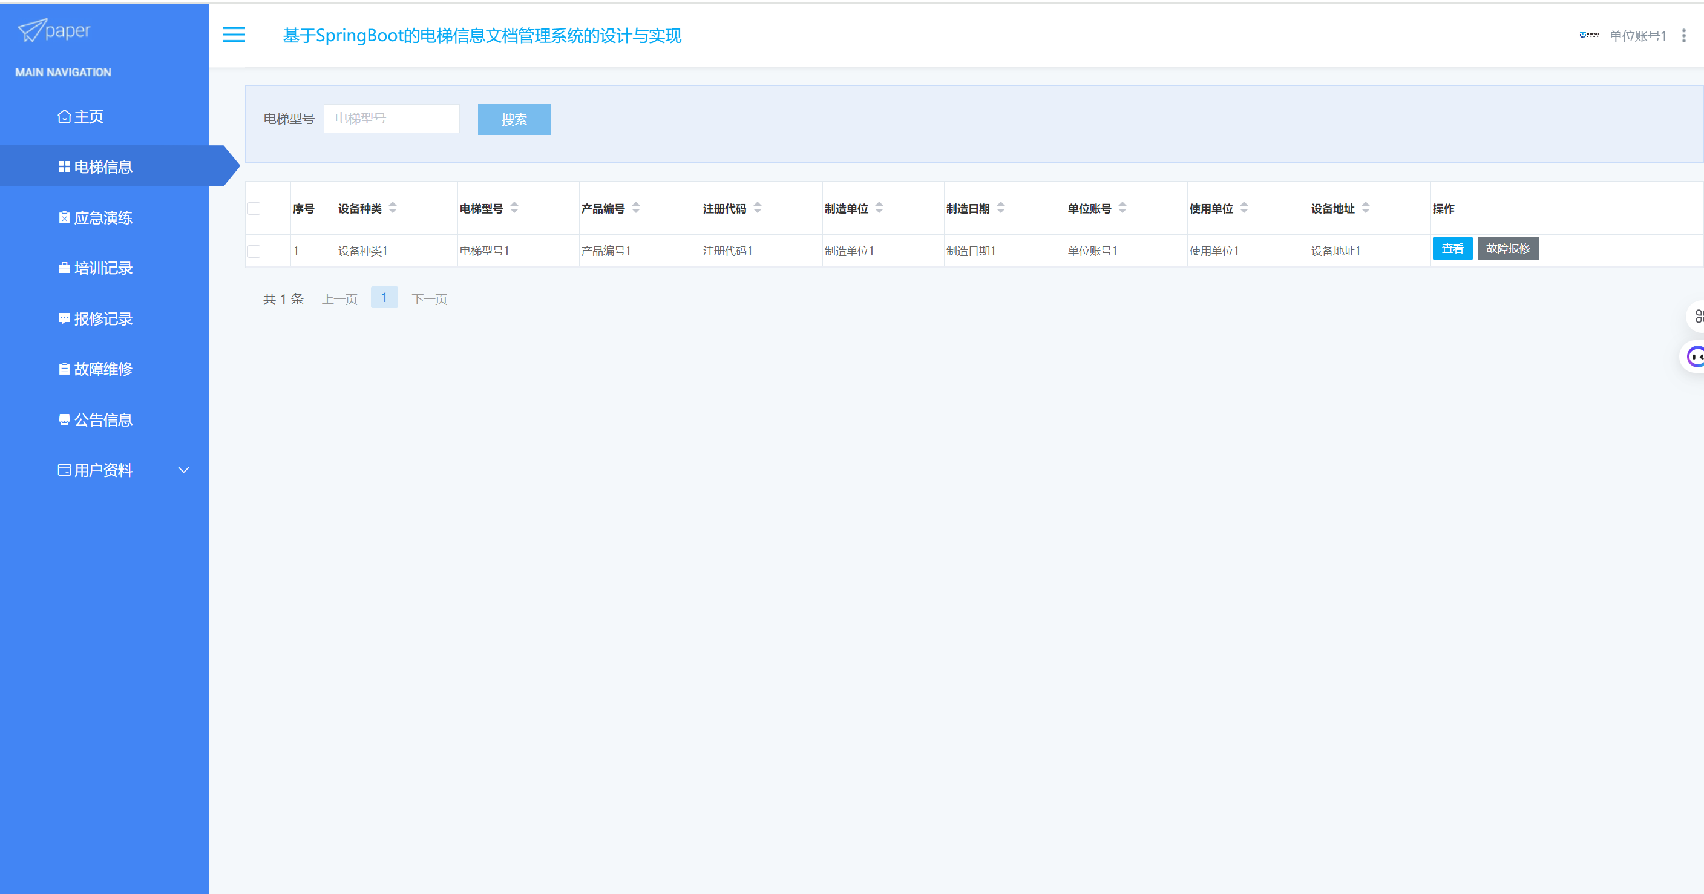Click the chat bot floating icon
This screenshot has height=894, width=1704.
1695,357
